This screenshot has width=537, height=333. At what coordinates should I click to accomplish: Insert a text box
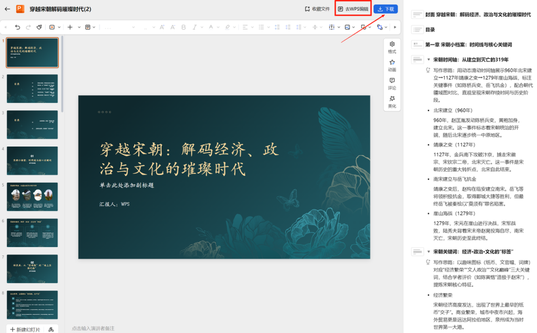tap(331, 27)
